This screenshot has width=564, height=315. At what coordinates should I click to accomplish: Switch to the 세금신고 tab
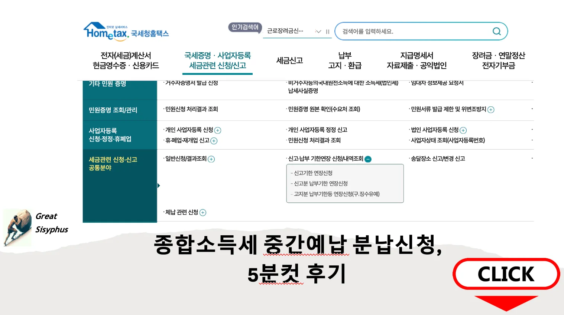pos(289,60)
